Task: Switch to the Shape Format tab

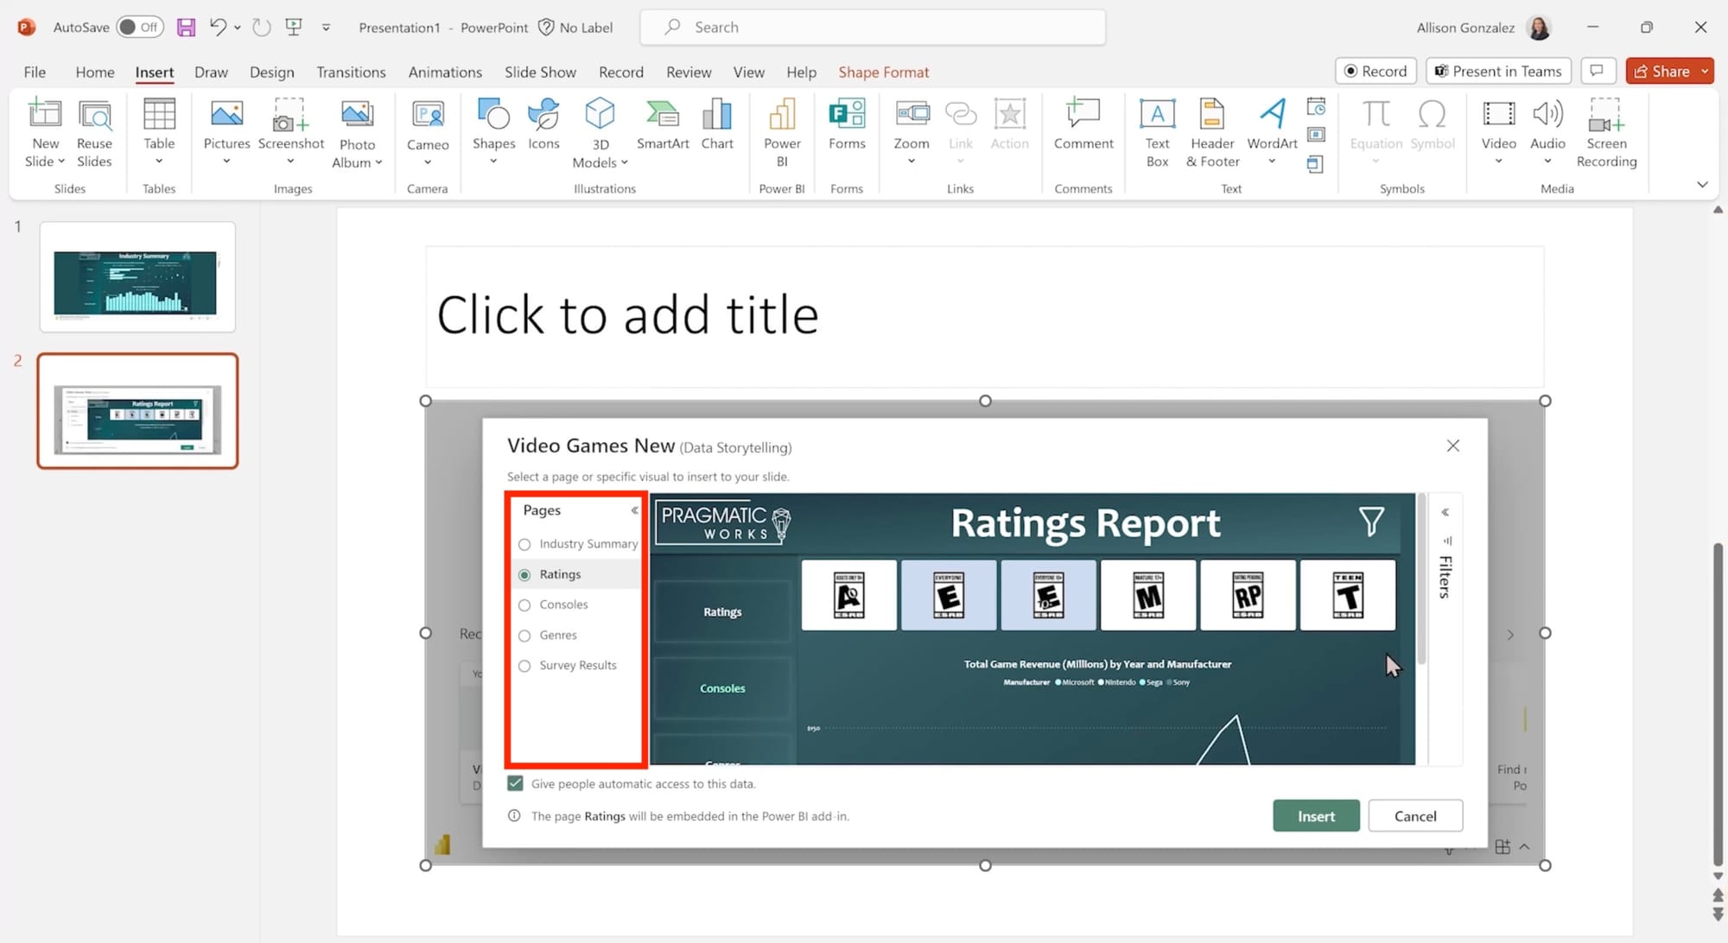Action: coord(883,72)
